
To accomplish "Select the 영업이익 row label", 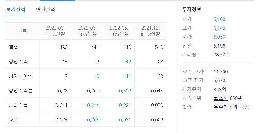I will tap(18, 62).
